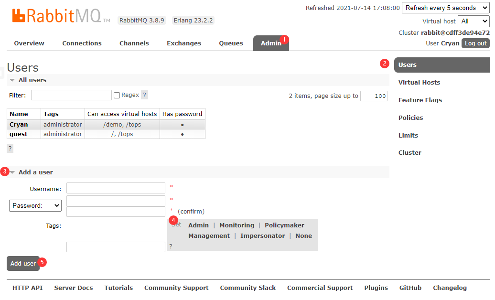
Task: Open the Refresh every 5 seconds dropdown
Action: click(445, 8)
